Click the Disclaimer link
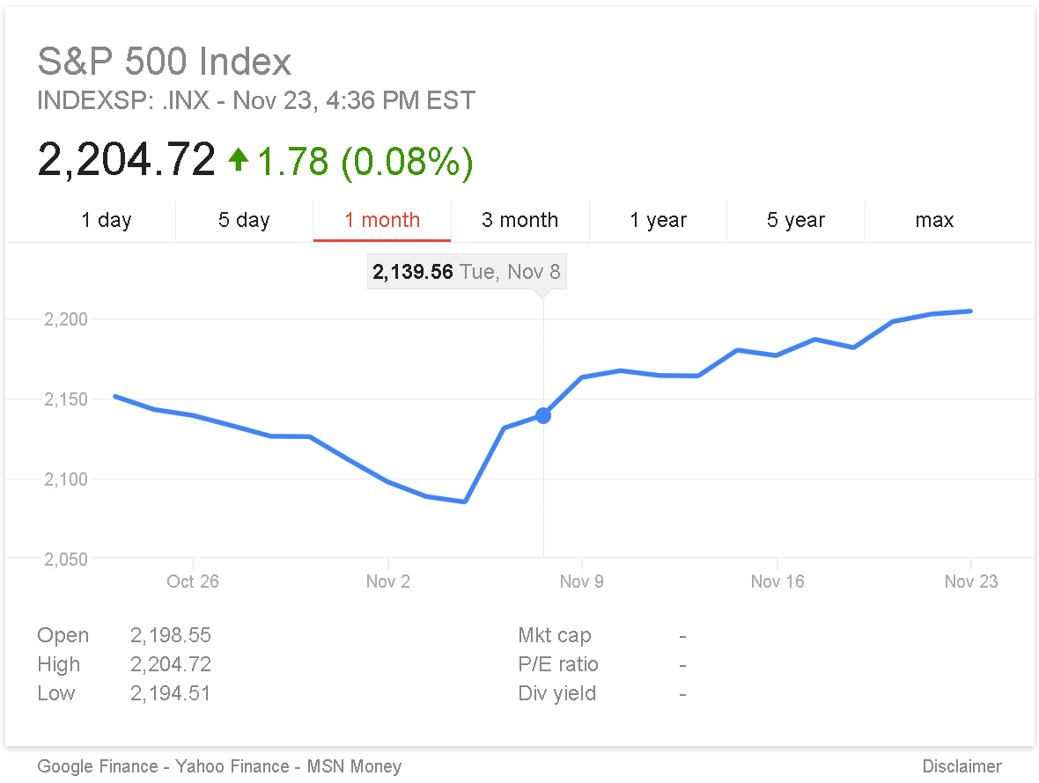 point(962,766)
